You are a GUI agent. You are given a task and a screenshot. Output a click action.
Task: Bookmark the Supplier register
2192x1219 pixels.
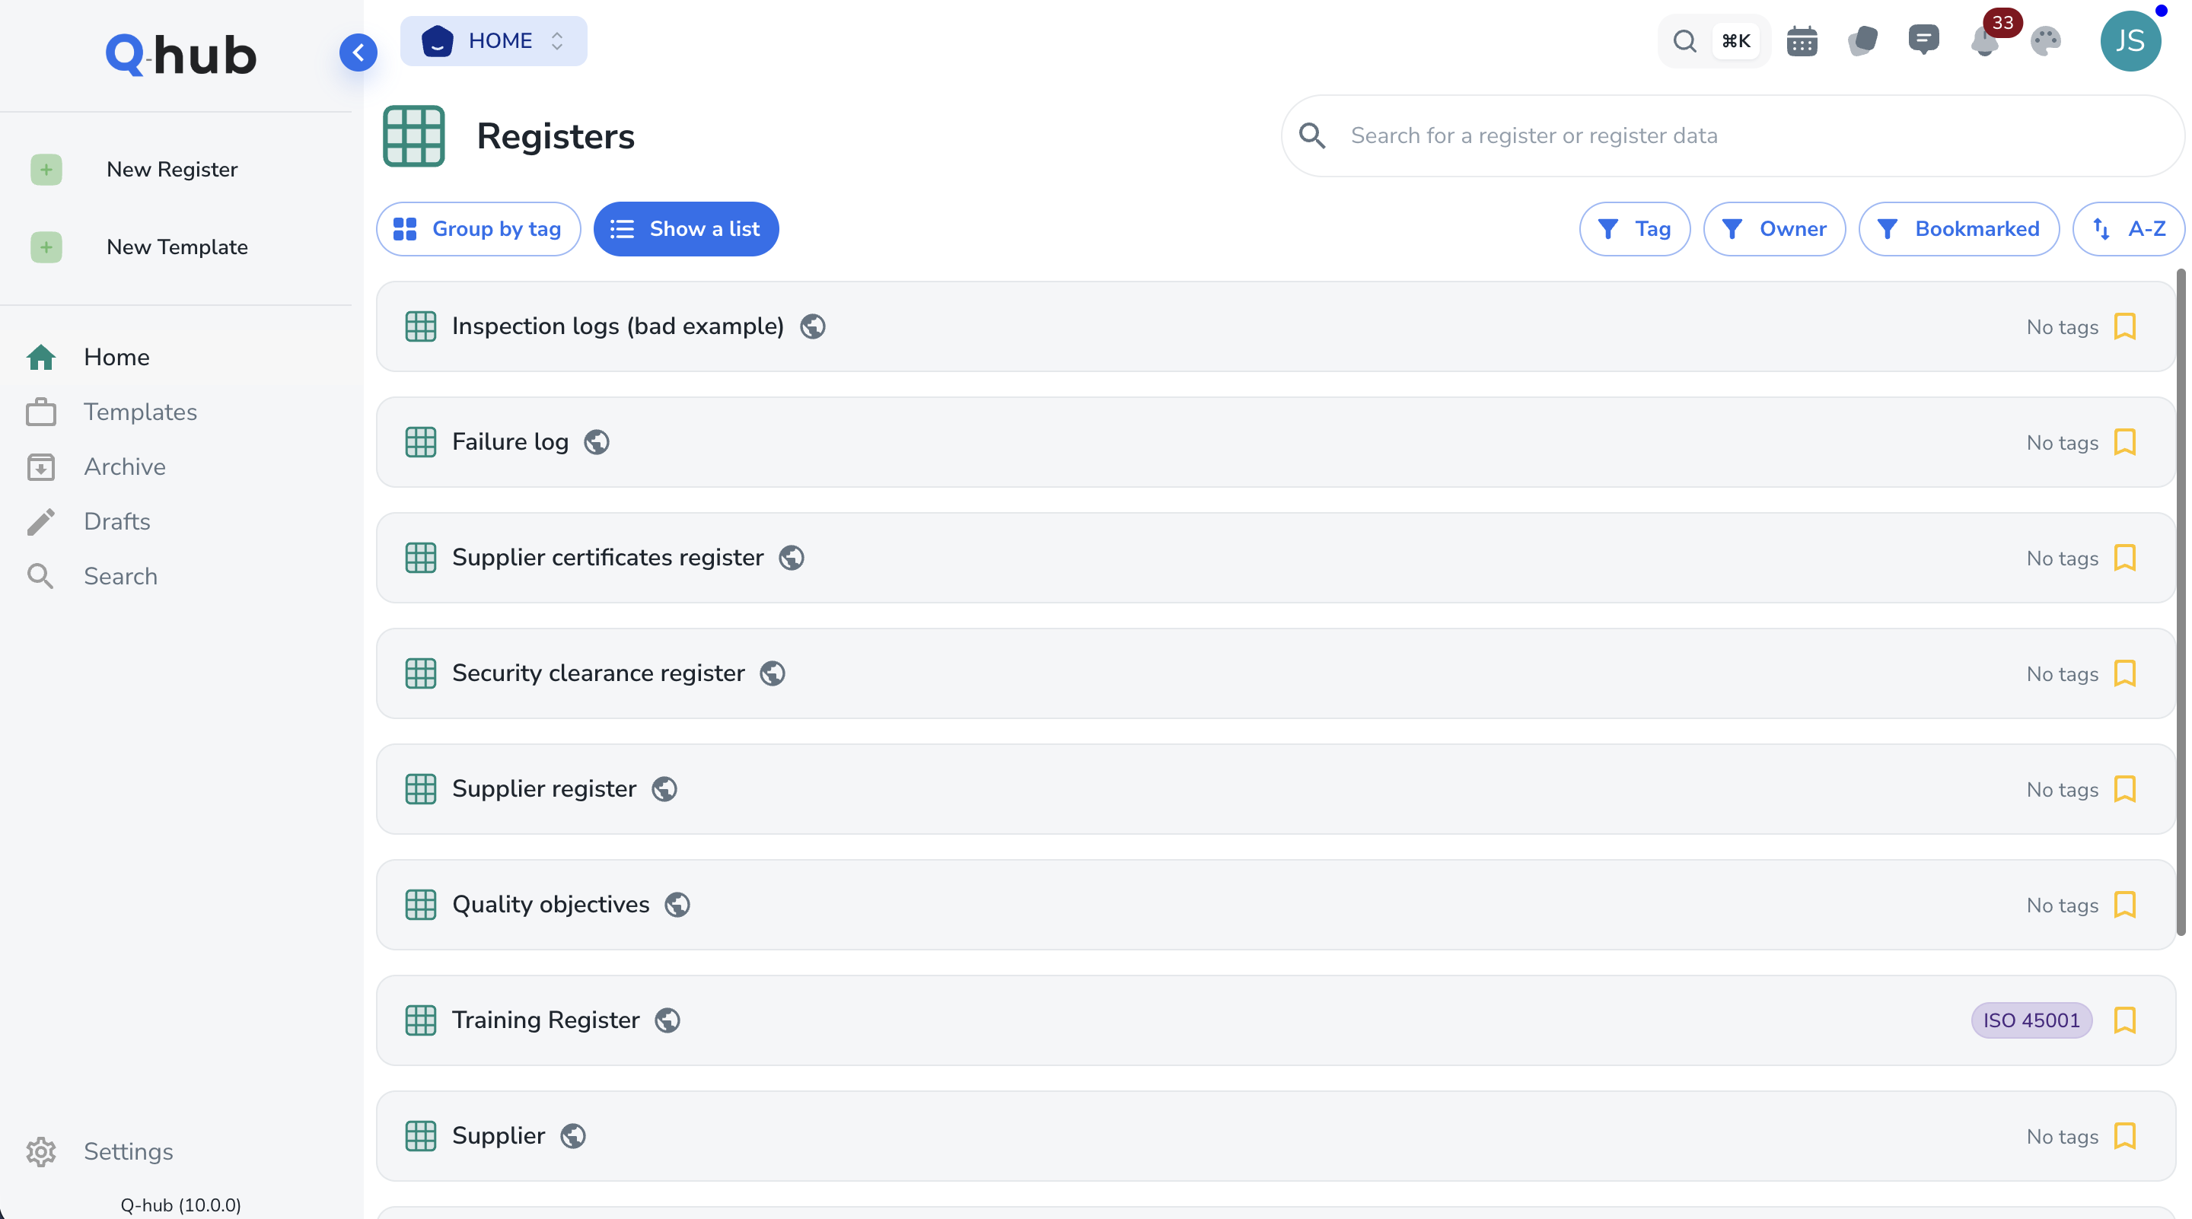point(2126,788)
